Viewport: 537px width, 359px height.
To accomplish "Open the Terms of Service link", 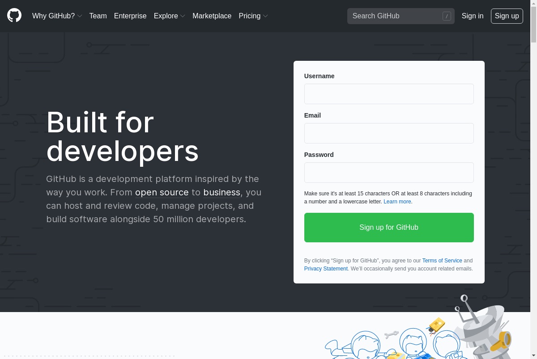I will 442,261.
